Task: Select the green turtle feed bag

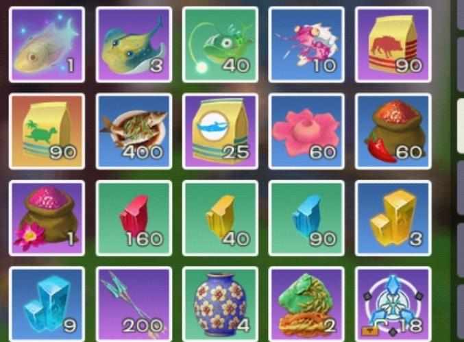Action: [x=47, y=132]
